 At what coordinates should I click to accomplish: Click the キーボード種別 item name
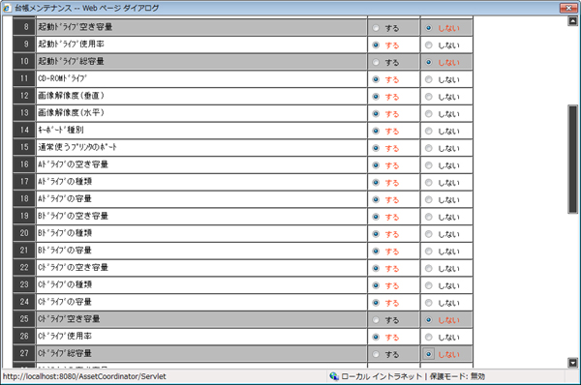[x=60, y=130]
